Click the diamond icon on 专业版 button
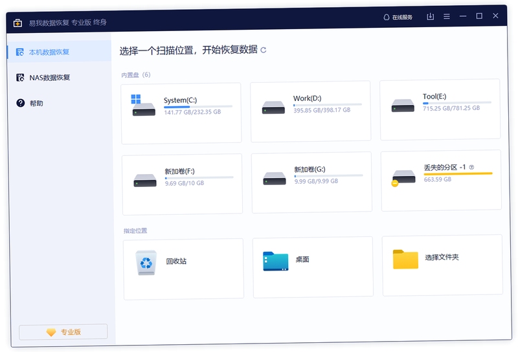The height and width of the screenshot is (352, 518). click(51, 332)
